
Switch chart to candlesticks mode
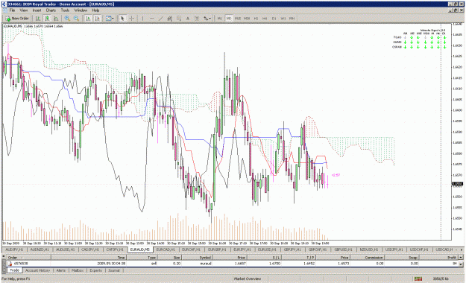click(47, 19)
